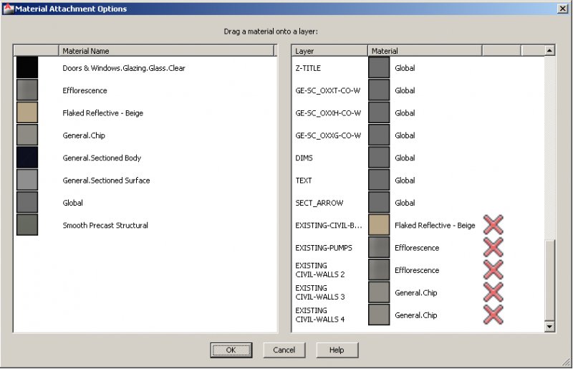Click the Layer column header

pos(329,51)
